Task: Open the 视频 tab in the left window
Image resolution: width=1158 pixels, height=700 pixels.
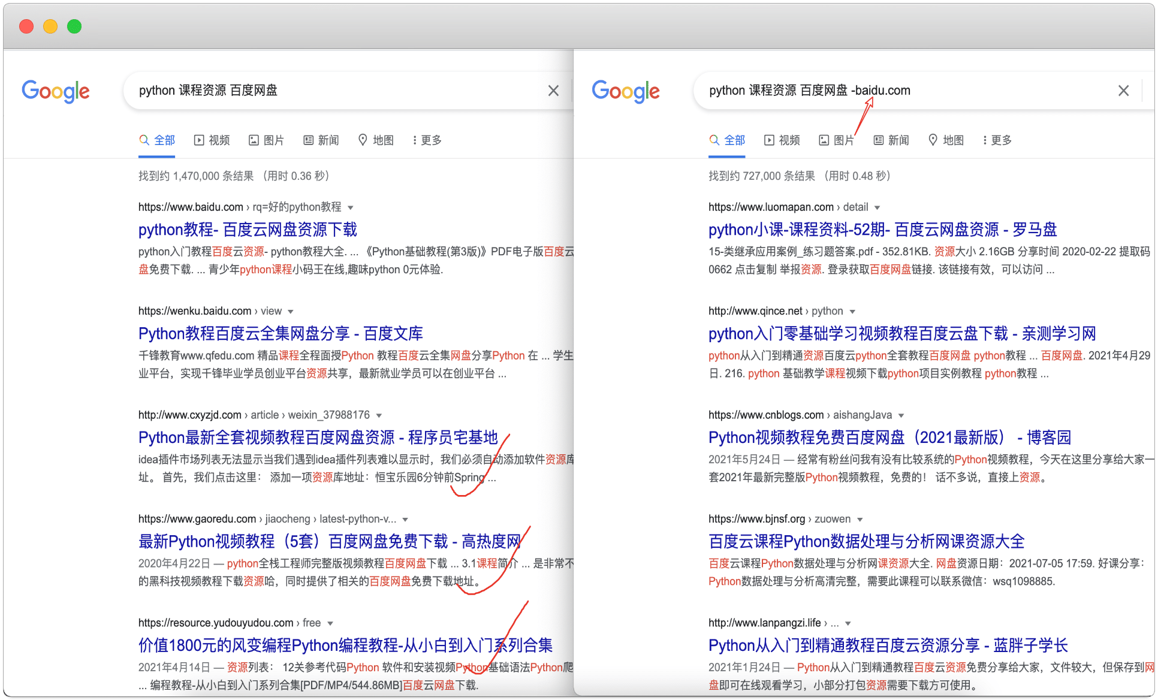Action: tap(212, 140)
